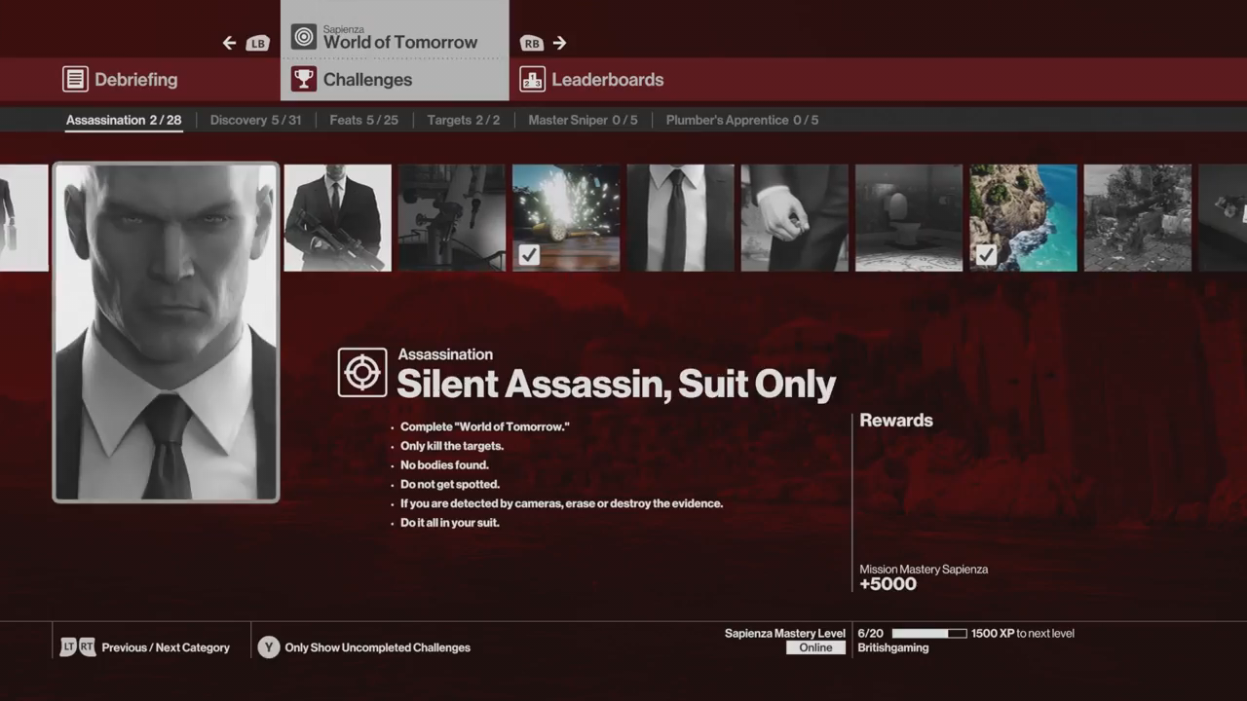Select the Plumber's Apprentice 0/5 category

tap(742, 120)
